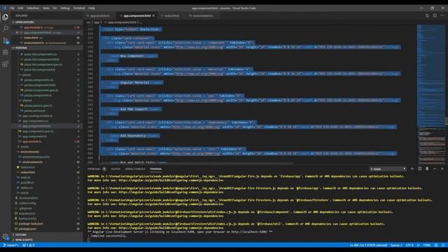This screenshot has width=448, height=252.
Task: Click the feedback smiley in status bar
Action: click(x=436, y=245)
